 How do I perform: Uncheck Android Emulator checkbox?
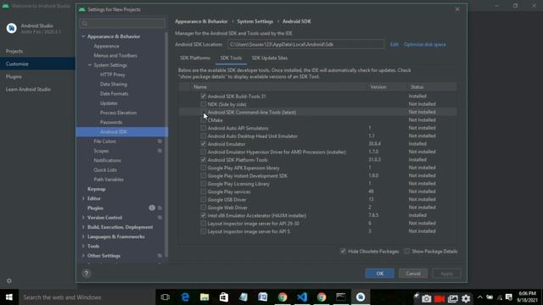204,144
